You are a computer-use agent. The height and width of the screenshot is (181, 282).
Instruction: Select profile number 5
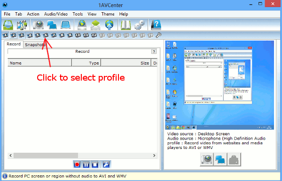point(38,35)
